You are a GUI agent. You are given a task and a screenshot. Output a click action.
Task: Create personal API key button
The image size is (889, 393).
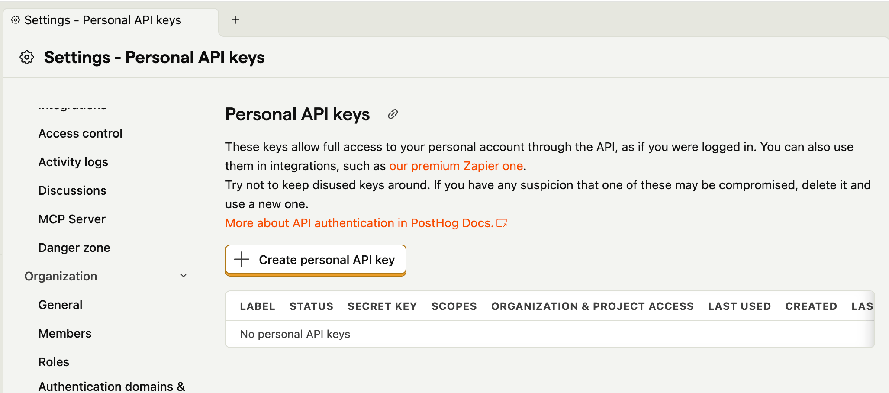(x=316, y=260)
